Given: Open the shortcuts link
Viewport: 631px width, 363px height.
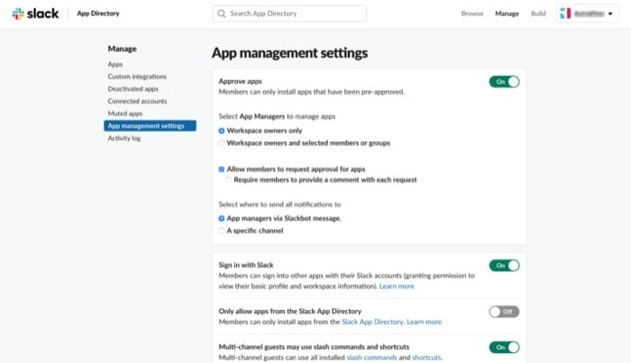Looking at the screenshot, I should [426, 358].
